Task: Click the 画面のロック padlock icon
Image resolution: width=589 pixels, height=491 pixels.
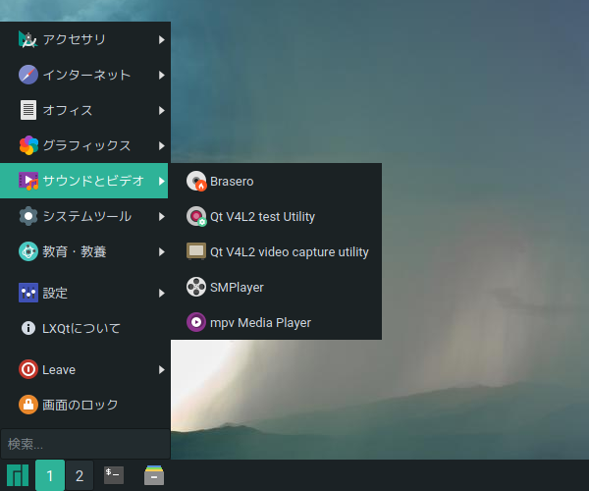Action: (28, 405)
